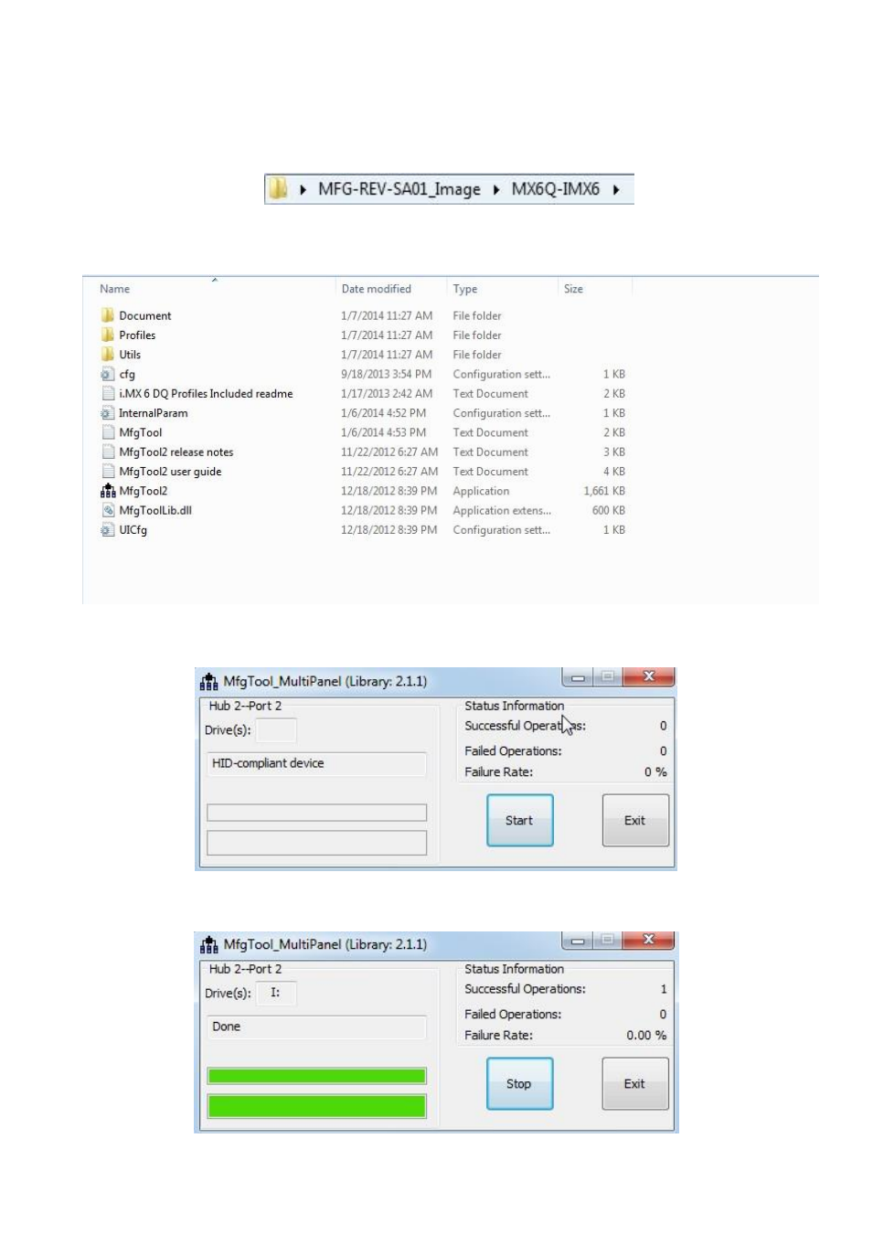Select the 'MfgTool2 user guide' file name
Screen dimensions: 873x1234
(170, 471)
